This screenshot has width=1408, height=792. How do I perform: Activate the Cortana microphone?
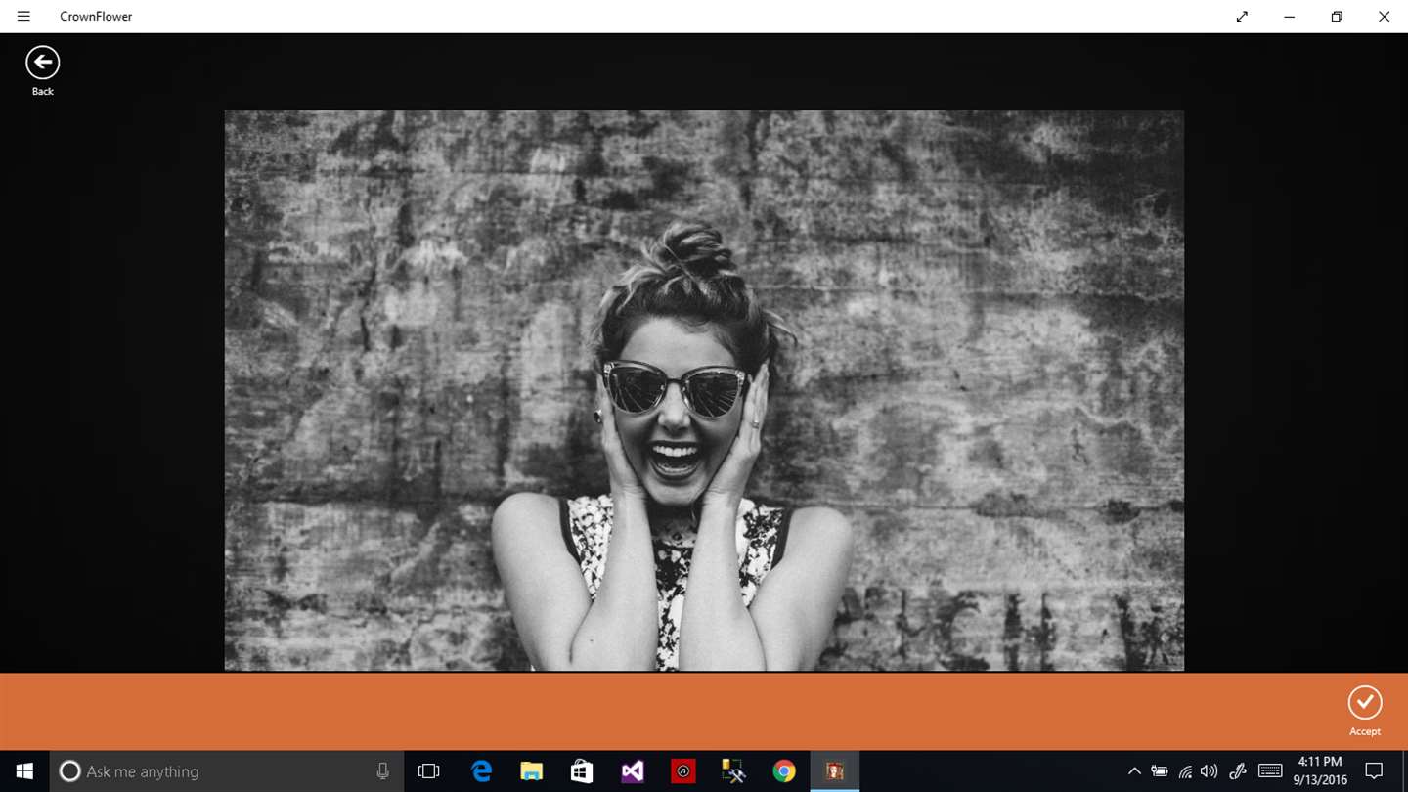pyautogui.click(x=382, y=771)
